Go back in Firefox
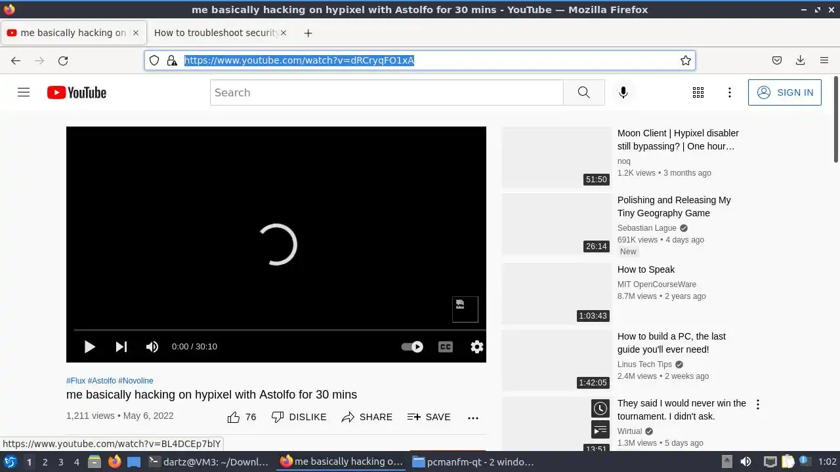The height and width of the screenshot is (472, 840). (16, 60)
